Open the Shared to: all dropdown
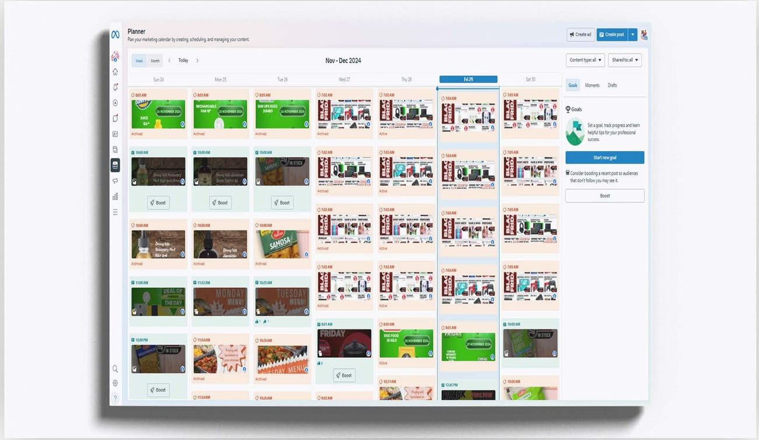The width and height of the screenshot is (759, 440). point(625,60)
